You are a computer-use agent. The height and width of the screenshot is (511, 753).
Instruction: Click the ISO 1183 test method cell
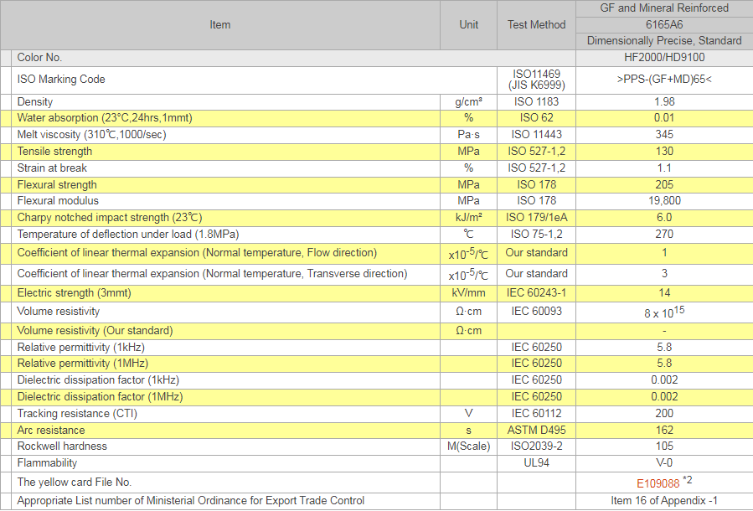536,101
